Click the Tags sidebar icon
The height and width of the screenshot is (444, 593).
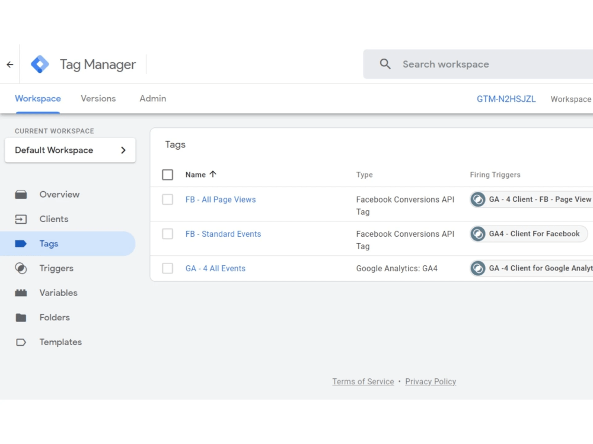pos(21,243)
